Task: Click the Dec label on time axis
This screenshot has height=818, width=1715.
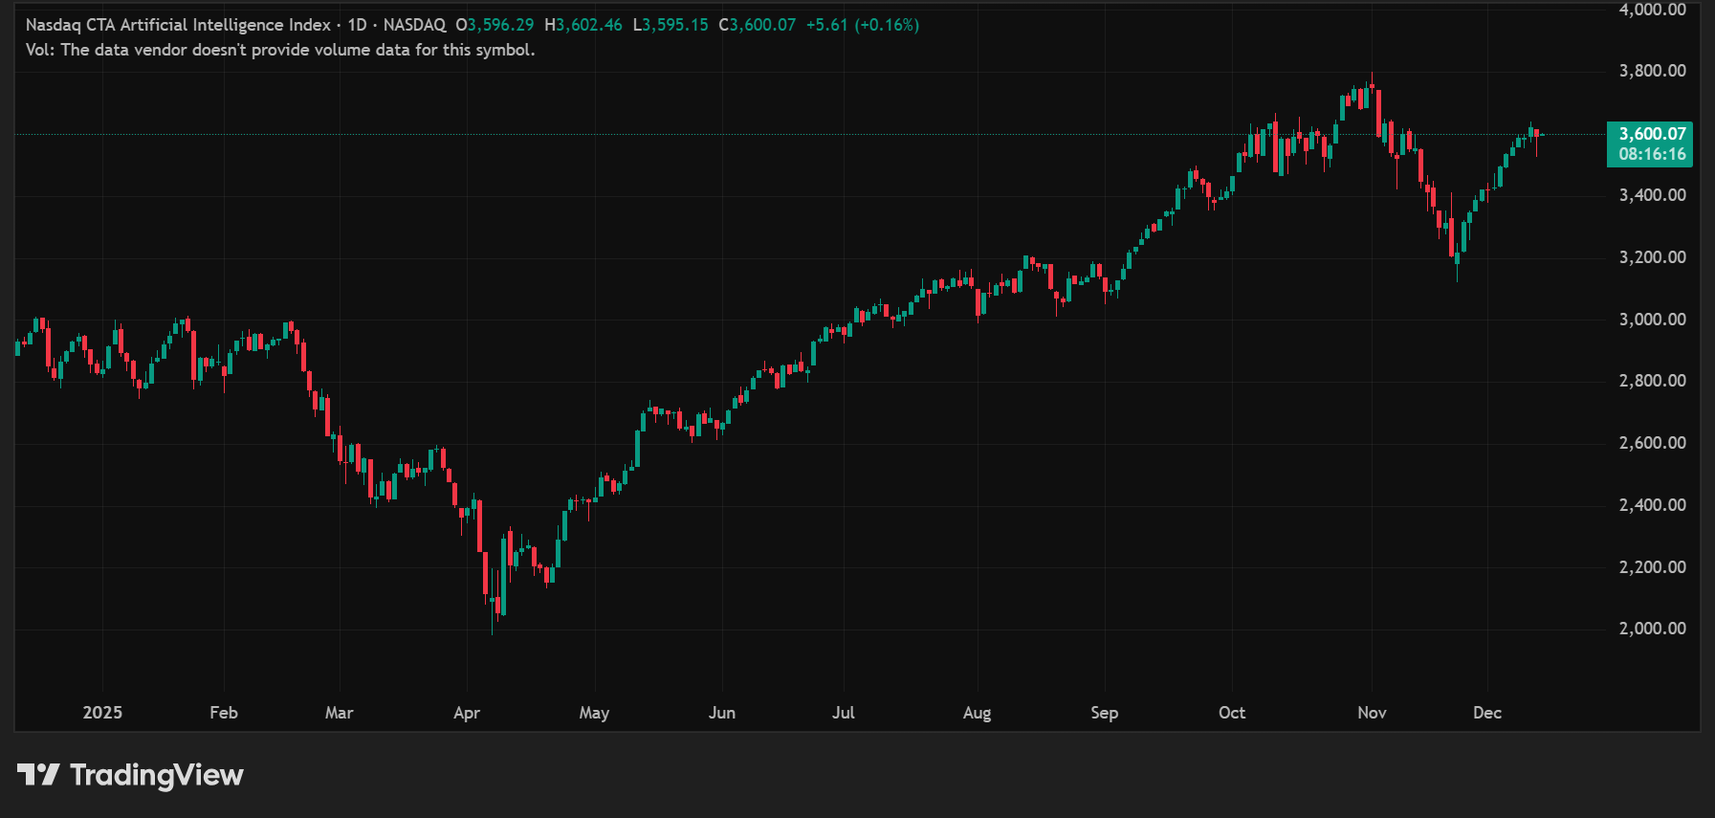Action: coord(1487,713)
